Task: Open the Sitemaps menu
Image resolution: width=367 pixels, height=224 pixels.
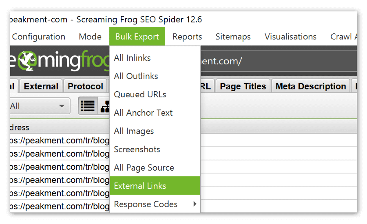Action: 233,37
